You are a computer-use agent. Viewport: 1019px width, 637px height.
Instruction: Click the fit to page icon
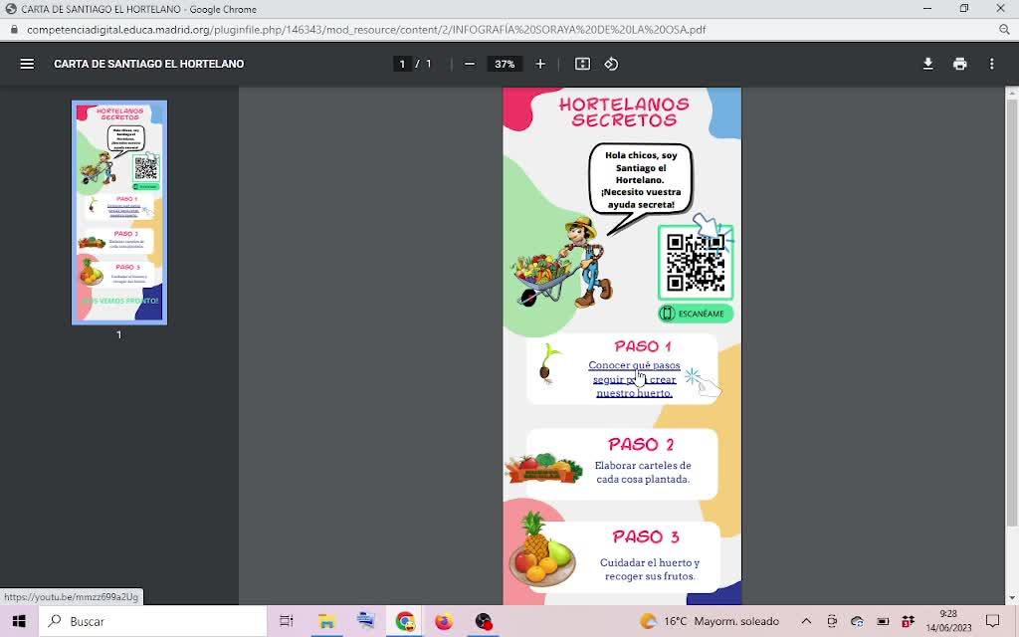[582, 64]
